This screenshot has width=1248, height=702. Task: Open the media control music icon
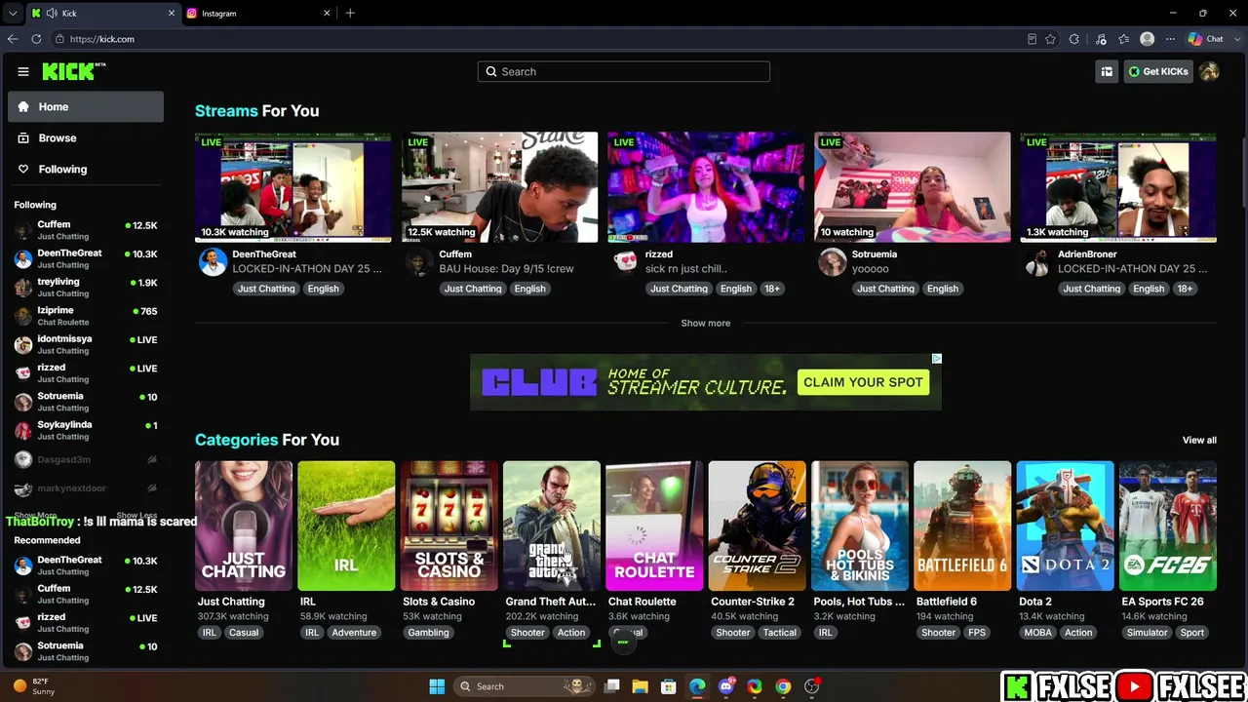point(1101,39)
